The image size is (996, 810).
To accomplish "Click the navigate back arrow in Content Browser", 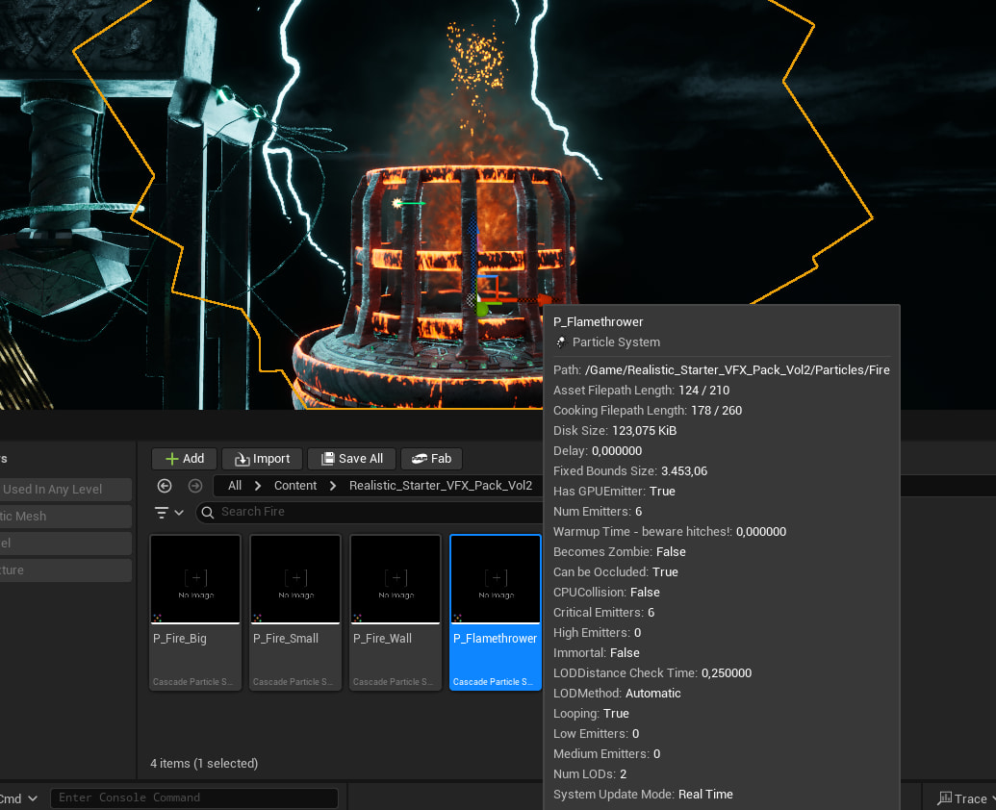I will click(x=165, y=486).
